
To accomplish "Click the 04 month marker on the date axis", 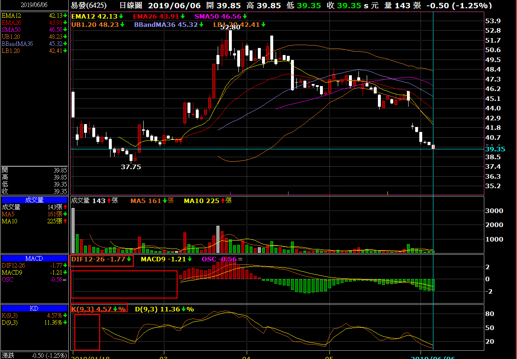I will (247, 356).
